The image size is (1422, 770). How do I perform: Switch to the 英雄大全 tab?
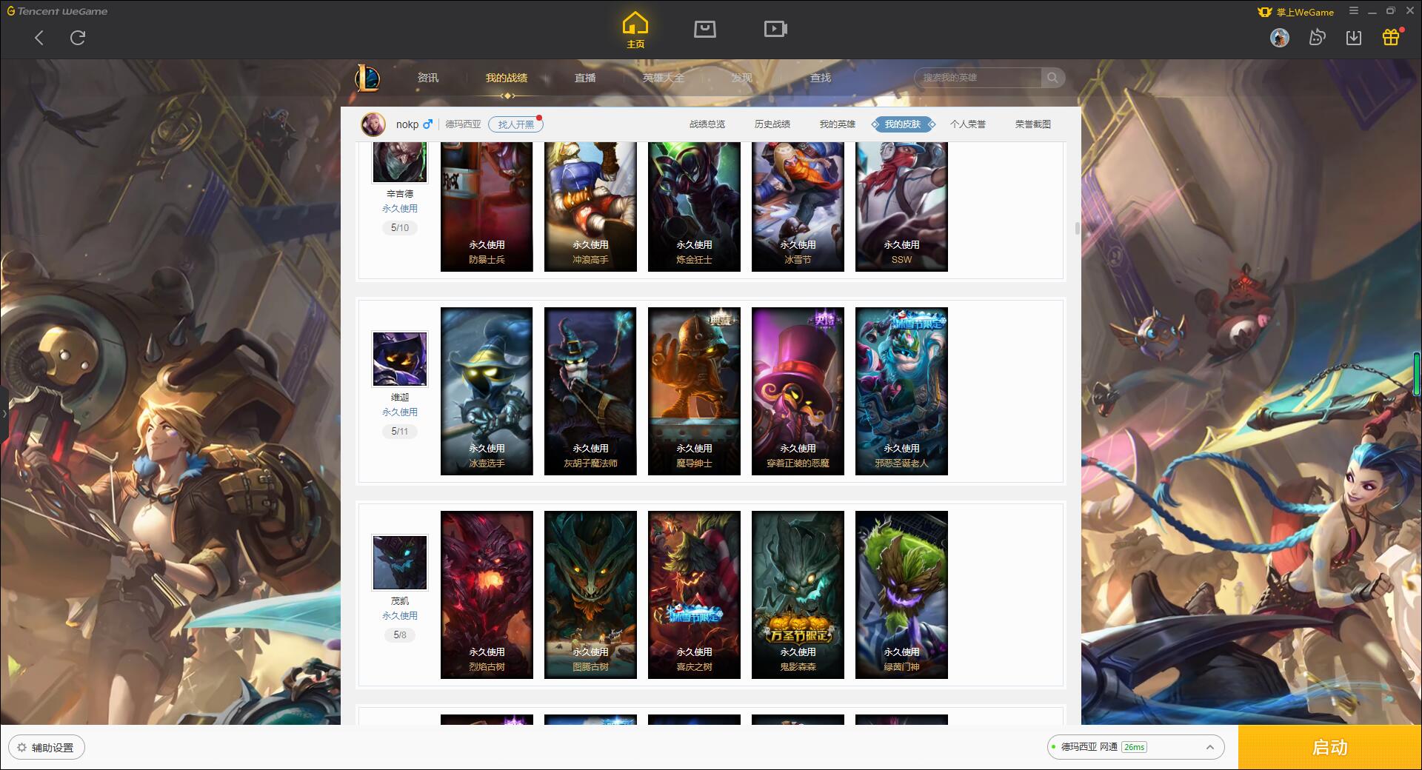(664, 78)
